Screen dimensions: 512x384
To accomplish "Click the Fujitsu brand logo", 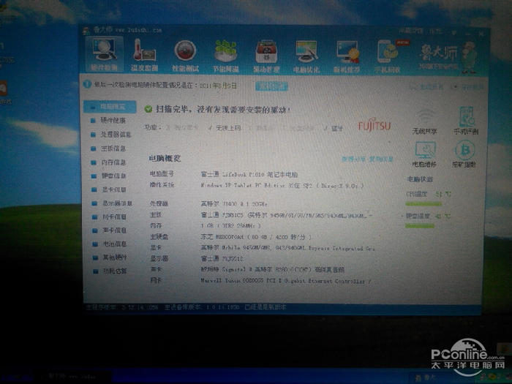I will point(374,124).
